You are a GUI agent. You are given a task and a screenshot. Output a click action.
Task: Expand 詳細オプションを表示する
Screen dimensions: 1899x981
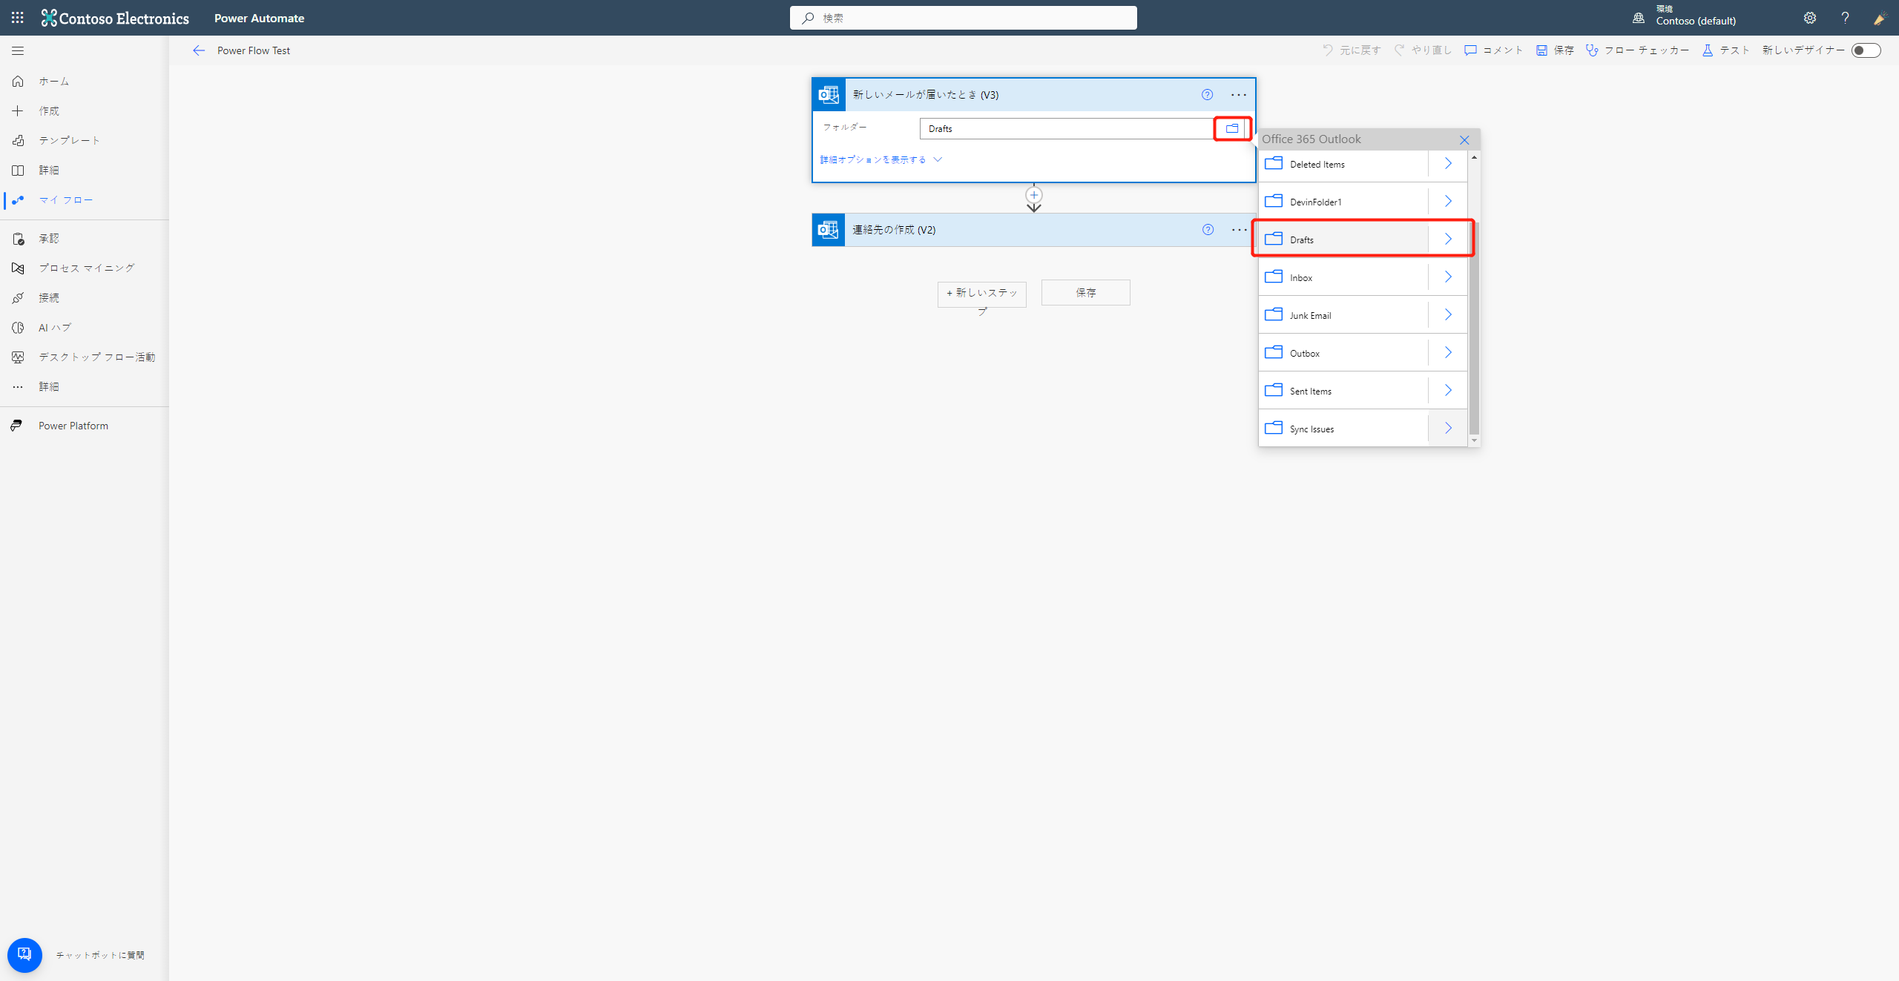[881, 159]
